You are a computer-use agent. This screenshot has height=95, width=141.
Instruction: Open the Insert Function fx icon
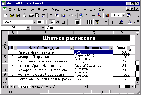point(93,15)
